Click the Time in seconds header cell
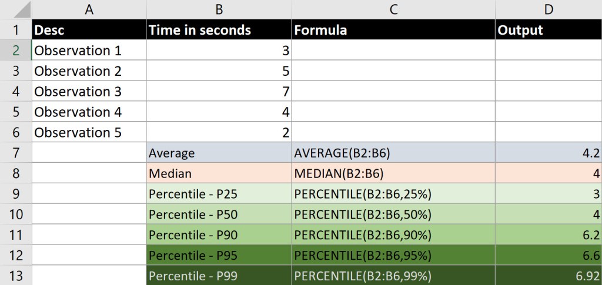 click(219, 30)
